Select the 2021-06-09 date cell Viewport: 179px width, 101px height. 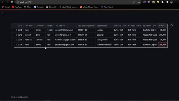(x=86, y=35)
